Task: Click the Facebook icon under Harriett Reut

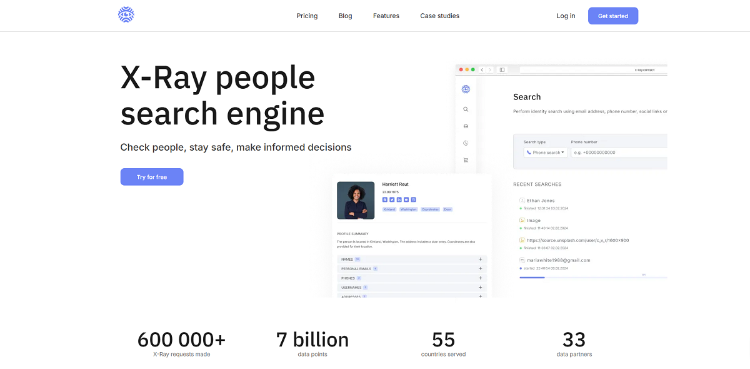Action: pos(385,200)
